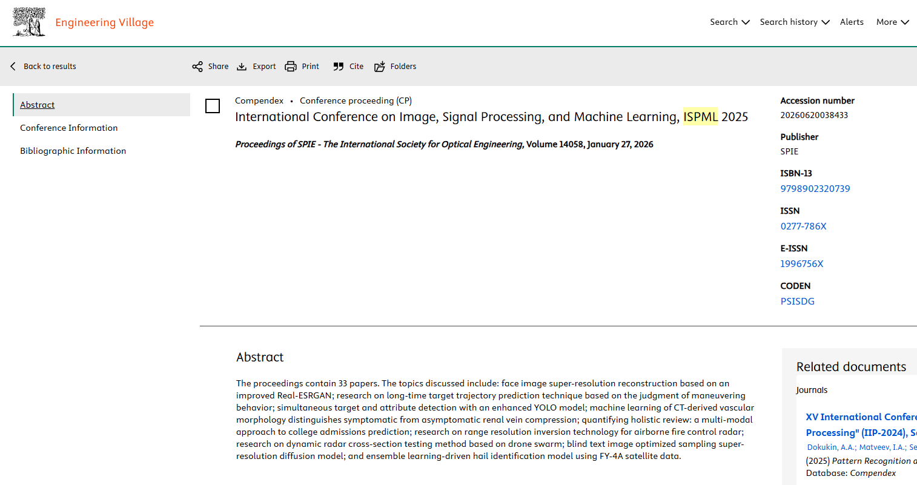
Task: Open the Alerts page
Action: pos(852,22)
